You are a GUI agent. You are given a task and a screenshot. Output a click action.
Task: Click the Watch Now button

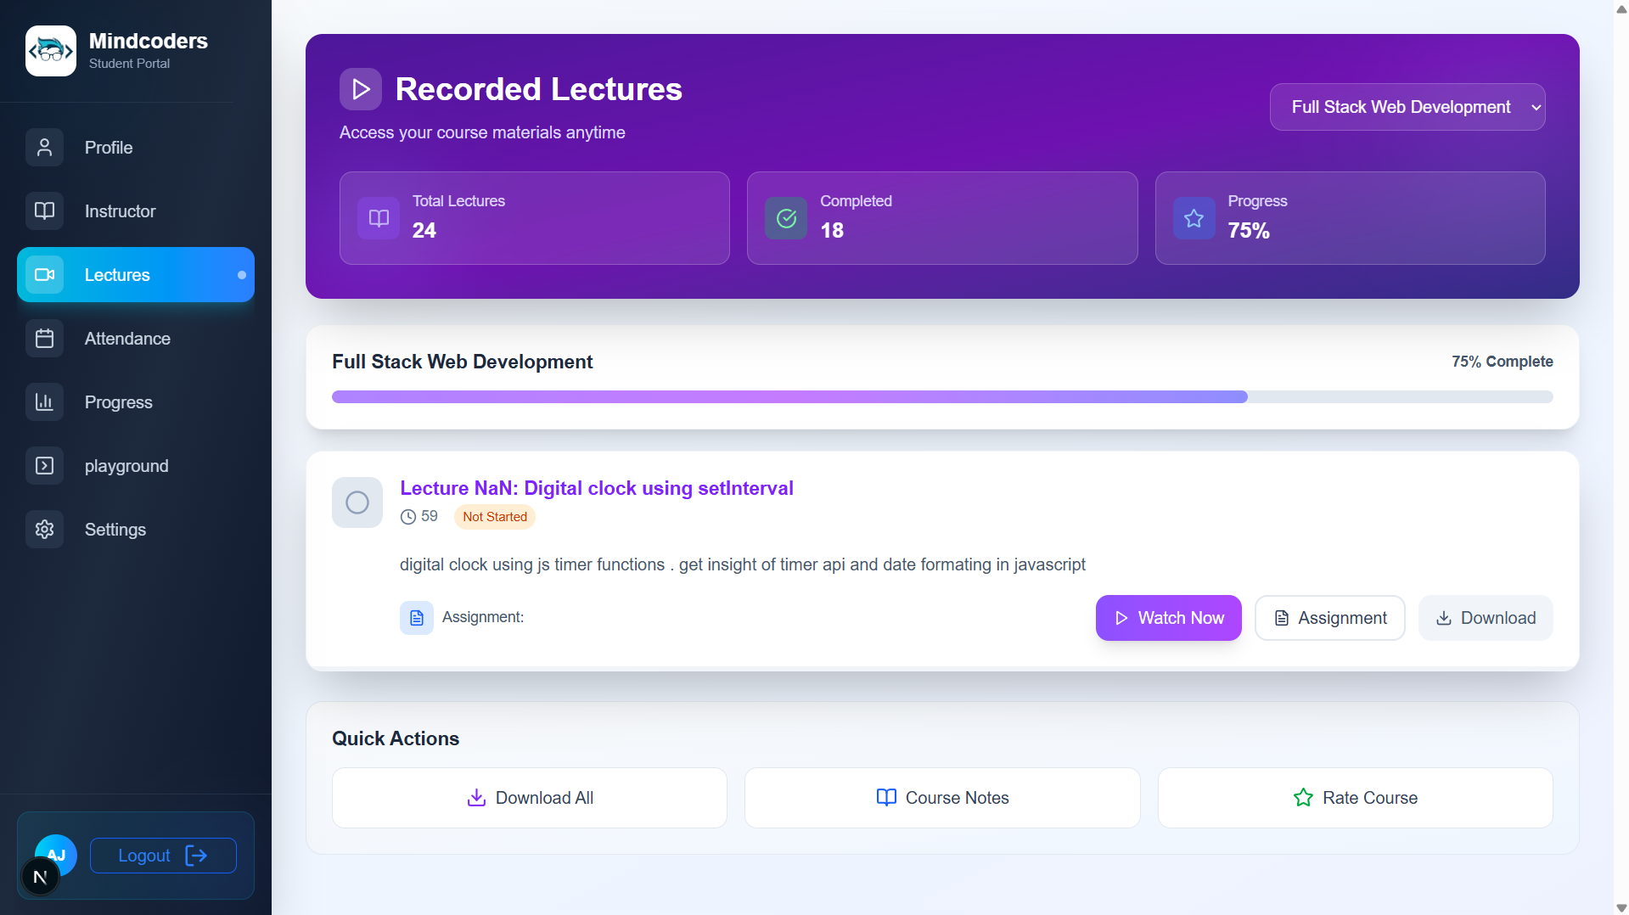[1168, 617]
